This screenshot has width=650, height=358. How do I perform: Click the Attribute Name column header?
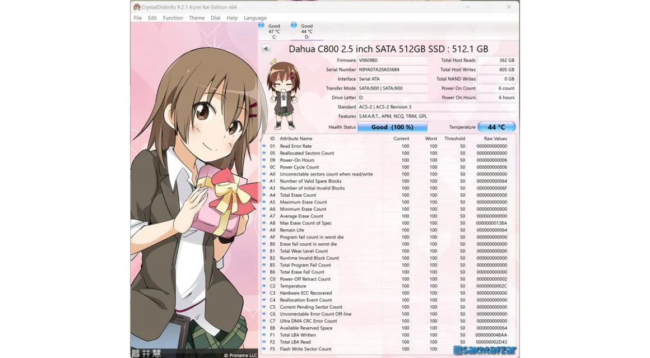pyautogui.click(x=296, y=139)
